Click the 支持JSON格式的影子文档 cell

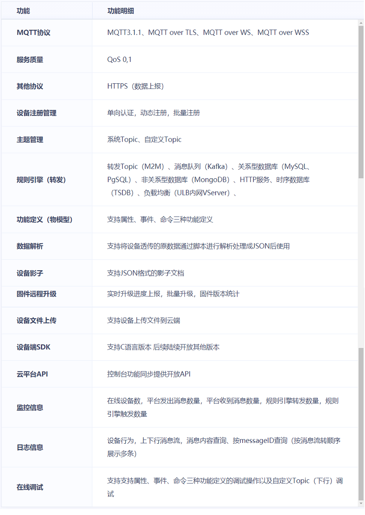(x=146, y=273)
